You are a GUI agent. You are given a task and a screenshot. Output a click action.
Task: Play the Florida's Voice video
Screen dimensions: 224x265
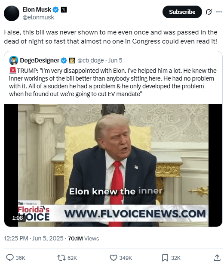pyautogui.click(x=113, y=165)
